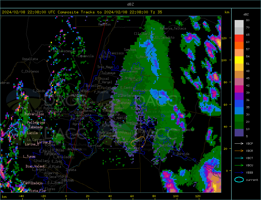Click the orange storm track loop near S_ROSA

(138, 142)
